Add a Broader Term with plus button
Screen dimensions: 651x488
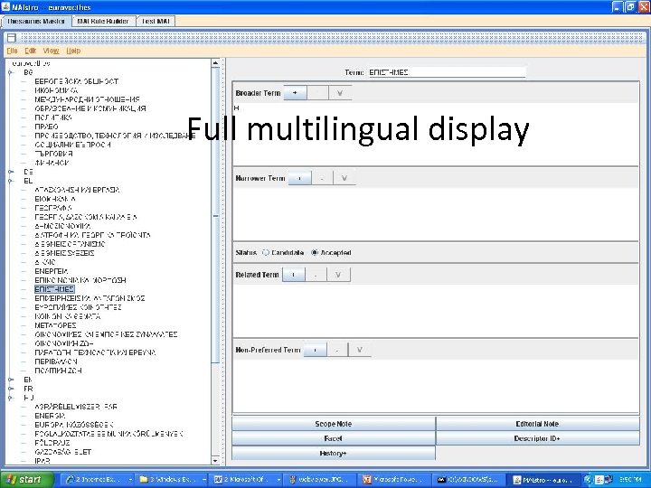295,93
